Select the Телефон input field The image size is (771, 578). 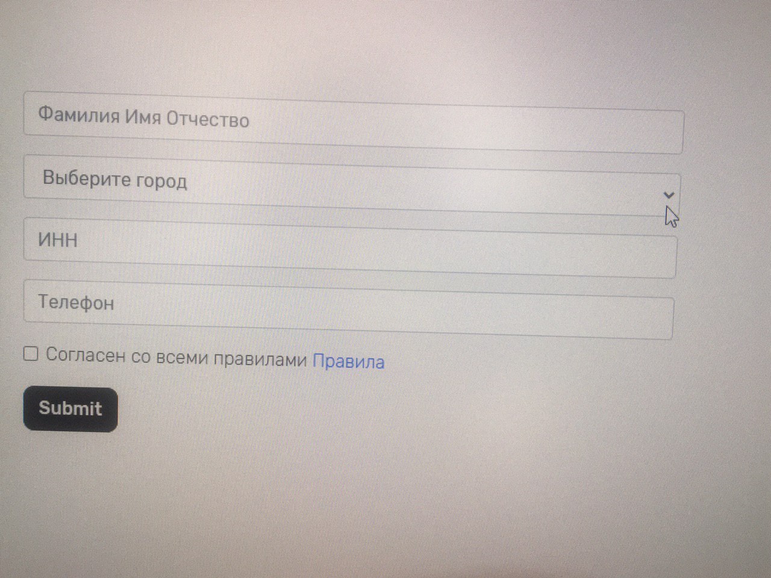pyautogui.click(x=348, y=309)
